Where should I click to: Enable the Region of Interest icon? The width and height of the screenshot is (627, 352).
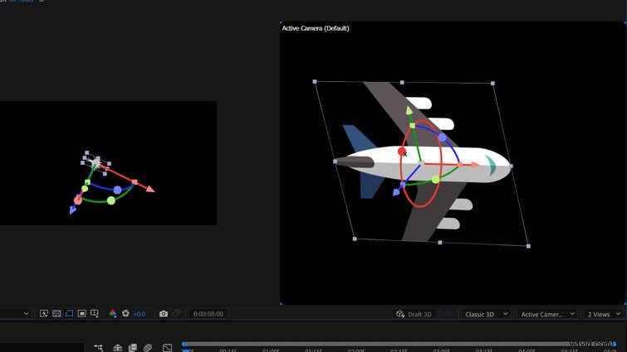click(x=82, y=313)
